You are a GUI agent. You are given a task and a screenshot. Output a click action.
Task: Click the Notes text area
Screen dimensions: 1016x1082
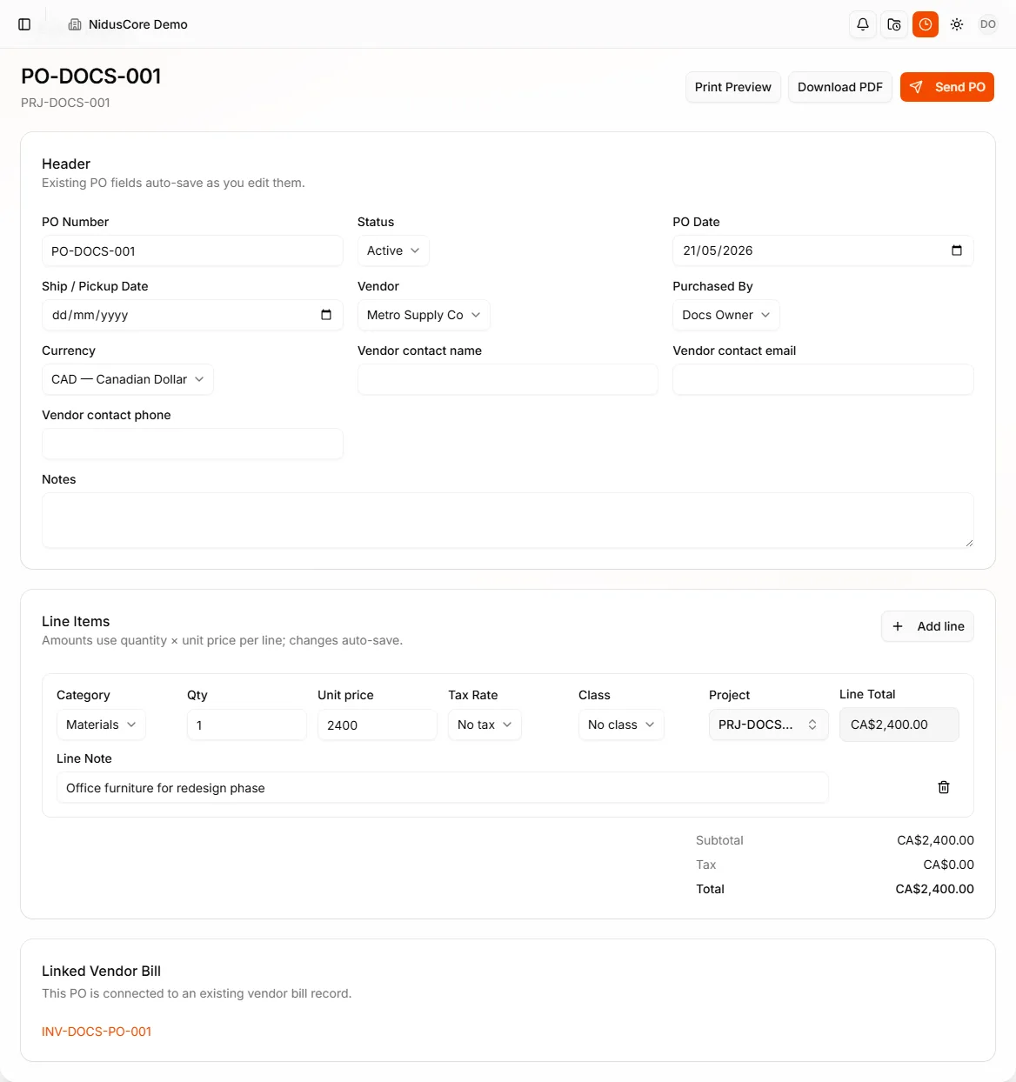point(508,521)
